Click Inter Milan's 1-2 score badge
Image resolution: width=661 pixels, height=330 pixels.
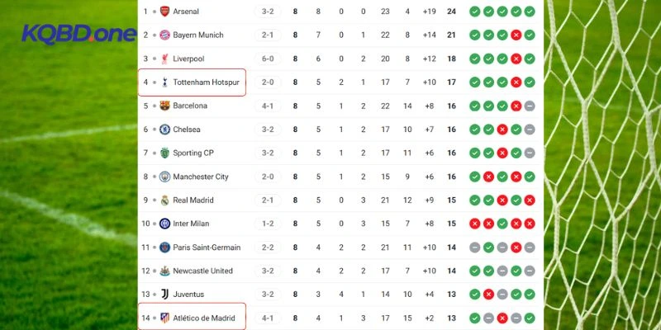click(x=269, y=224)
